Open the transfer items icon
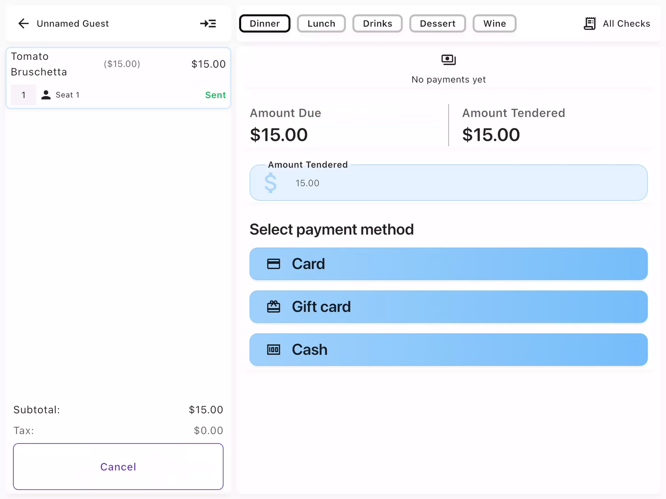 coord(208,23)
